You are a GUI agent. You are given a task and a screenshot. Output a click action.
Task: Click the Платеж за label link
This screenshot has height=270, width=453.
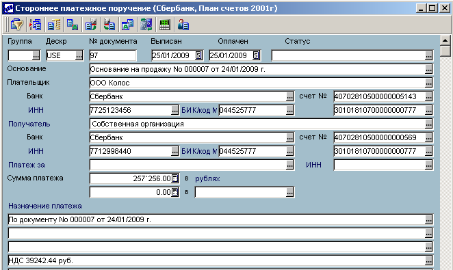point(27,165)
